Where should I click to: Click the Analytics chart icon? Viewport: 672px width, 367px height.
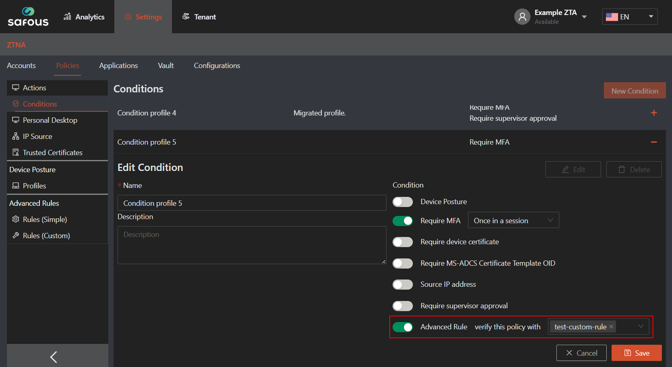tap(67, 17)
